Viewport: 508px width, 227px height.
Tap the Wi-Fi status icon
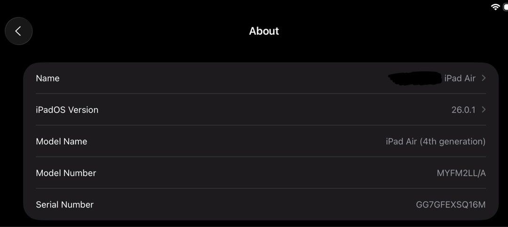[x=495, y=7]
